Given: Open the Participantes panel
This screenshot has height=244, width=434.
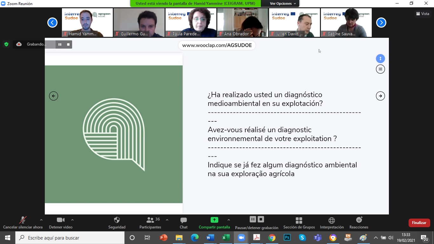Looking at the screenshot, I should click(x=150, y=220).
